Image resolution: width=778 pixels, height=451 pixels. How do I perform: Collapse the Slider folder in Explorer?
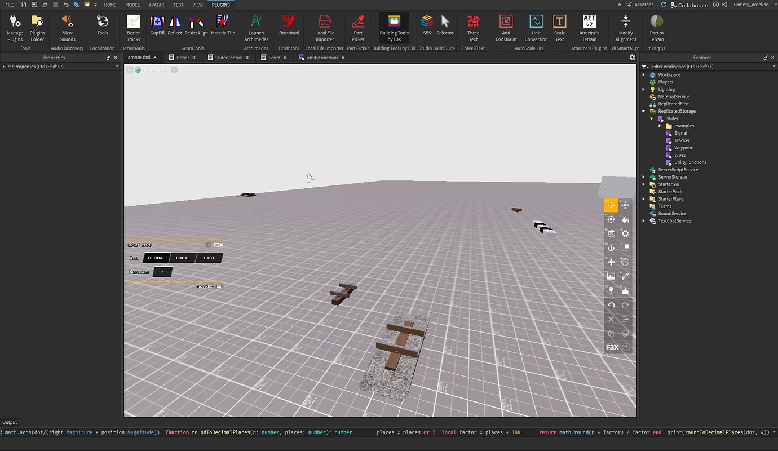652,118
